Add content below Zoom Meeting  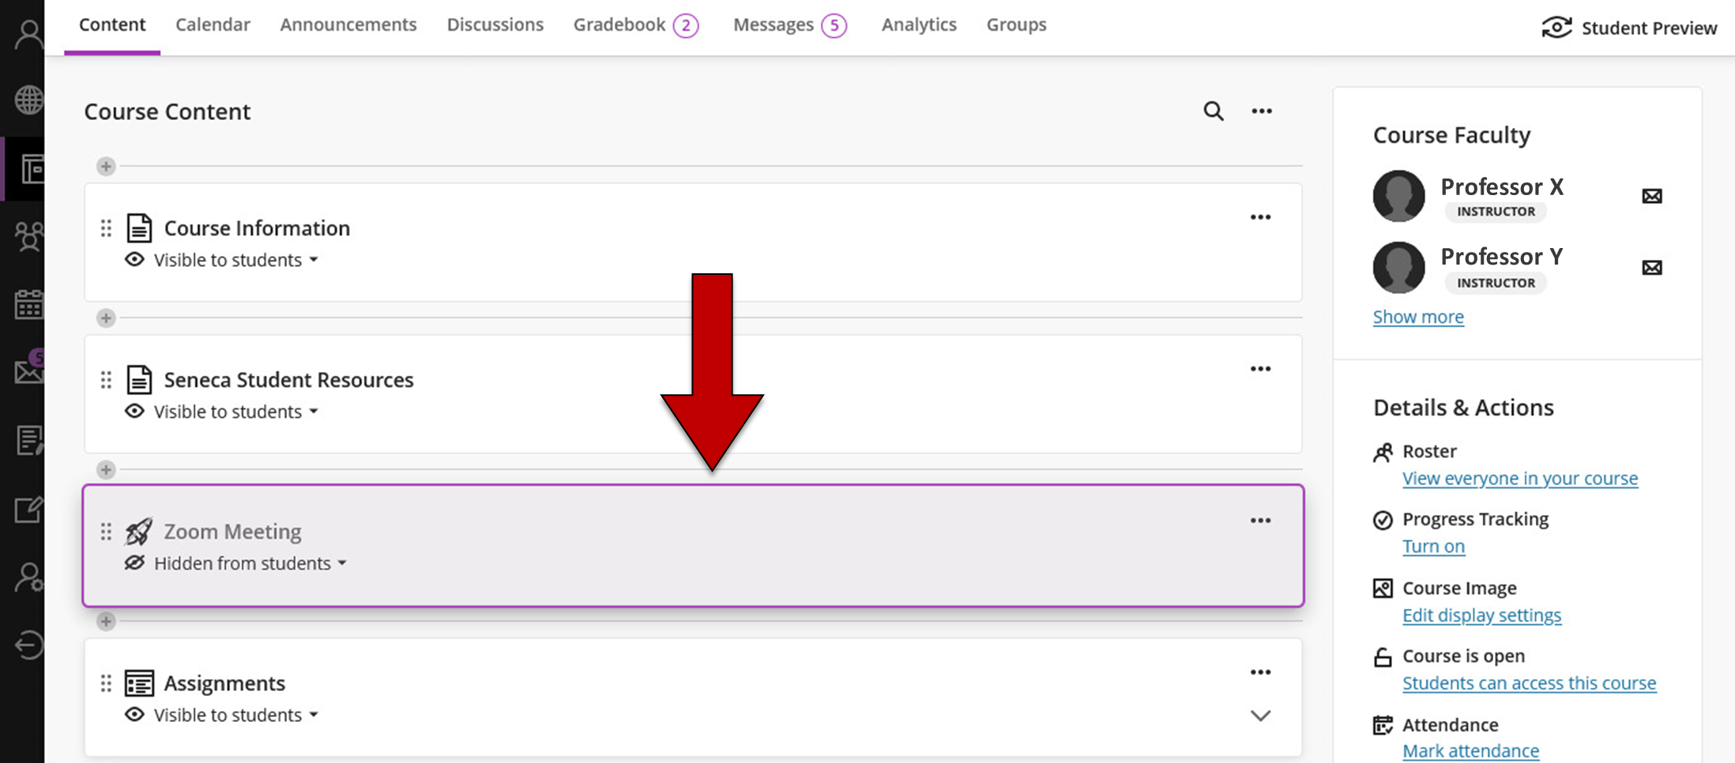point(106,622)
